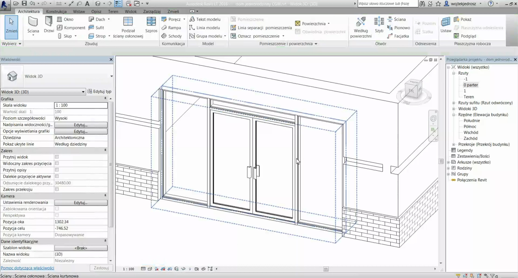Enable the Przytnij widok checkbox

click(57, 157)
